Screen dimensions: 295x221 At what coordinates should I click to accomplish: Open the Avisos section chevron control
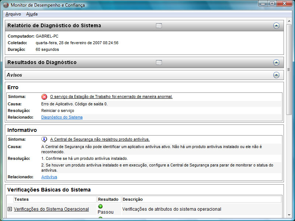point(276,75)
